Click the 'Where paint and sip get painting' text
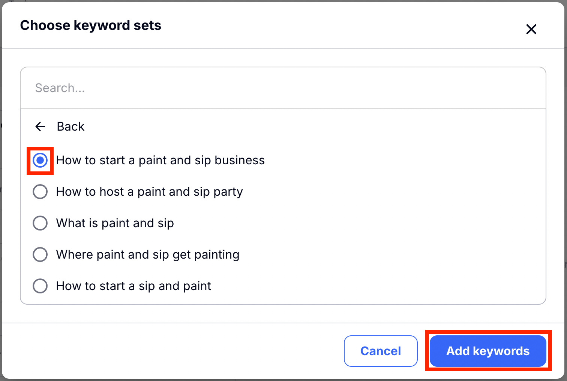This screenshot has height=381, width=567. 147,254
